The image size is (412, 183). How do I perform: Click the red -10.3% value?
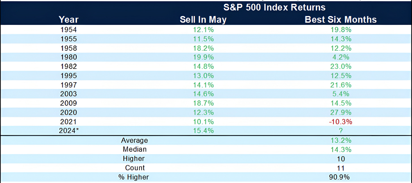(341, 121)
